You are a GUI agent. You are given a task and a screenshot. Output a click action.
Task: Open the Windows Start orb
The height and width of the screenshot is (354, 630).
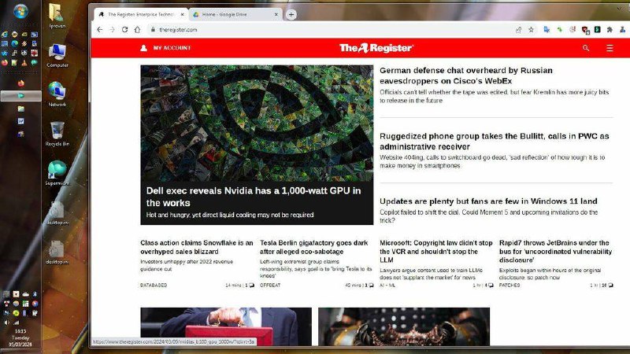click(x=20, y=11)
